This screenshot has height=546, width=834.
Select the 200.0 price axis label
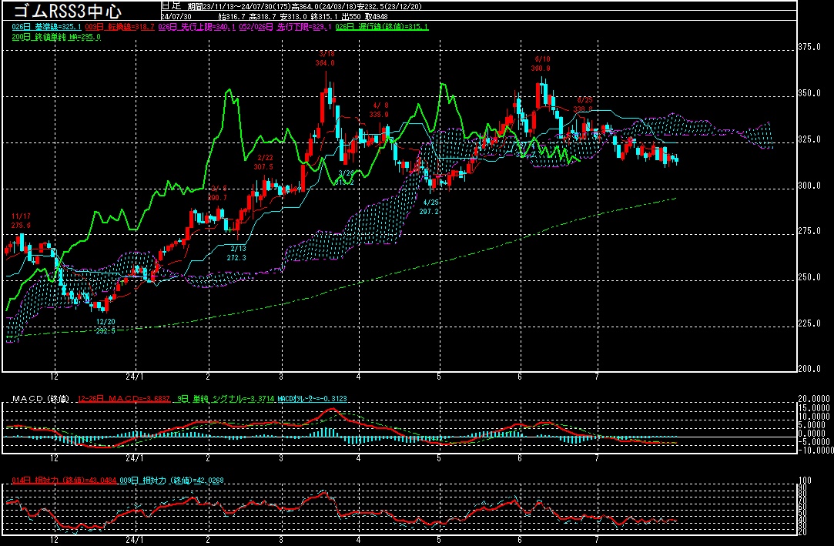pos(810,369)
